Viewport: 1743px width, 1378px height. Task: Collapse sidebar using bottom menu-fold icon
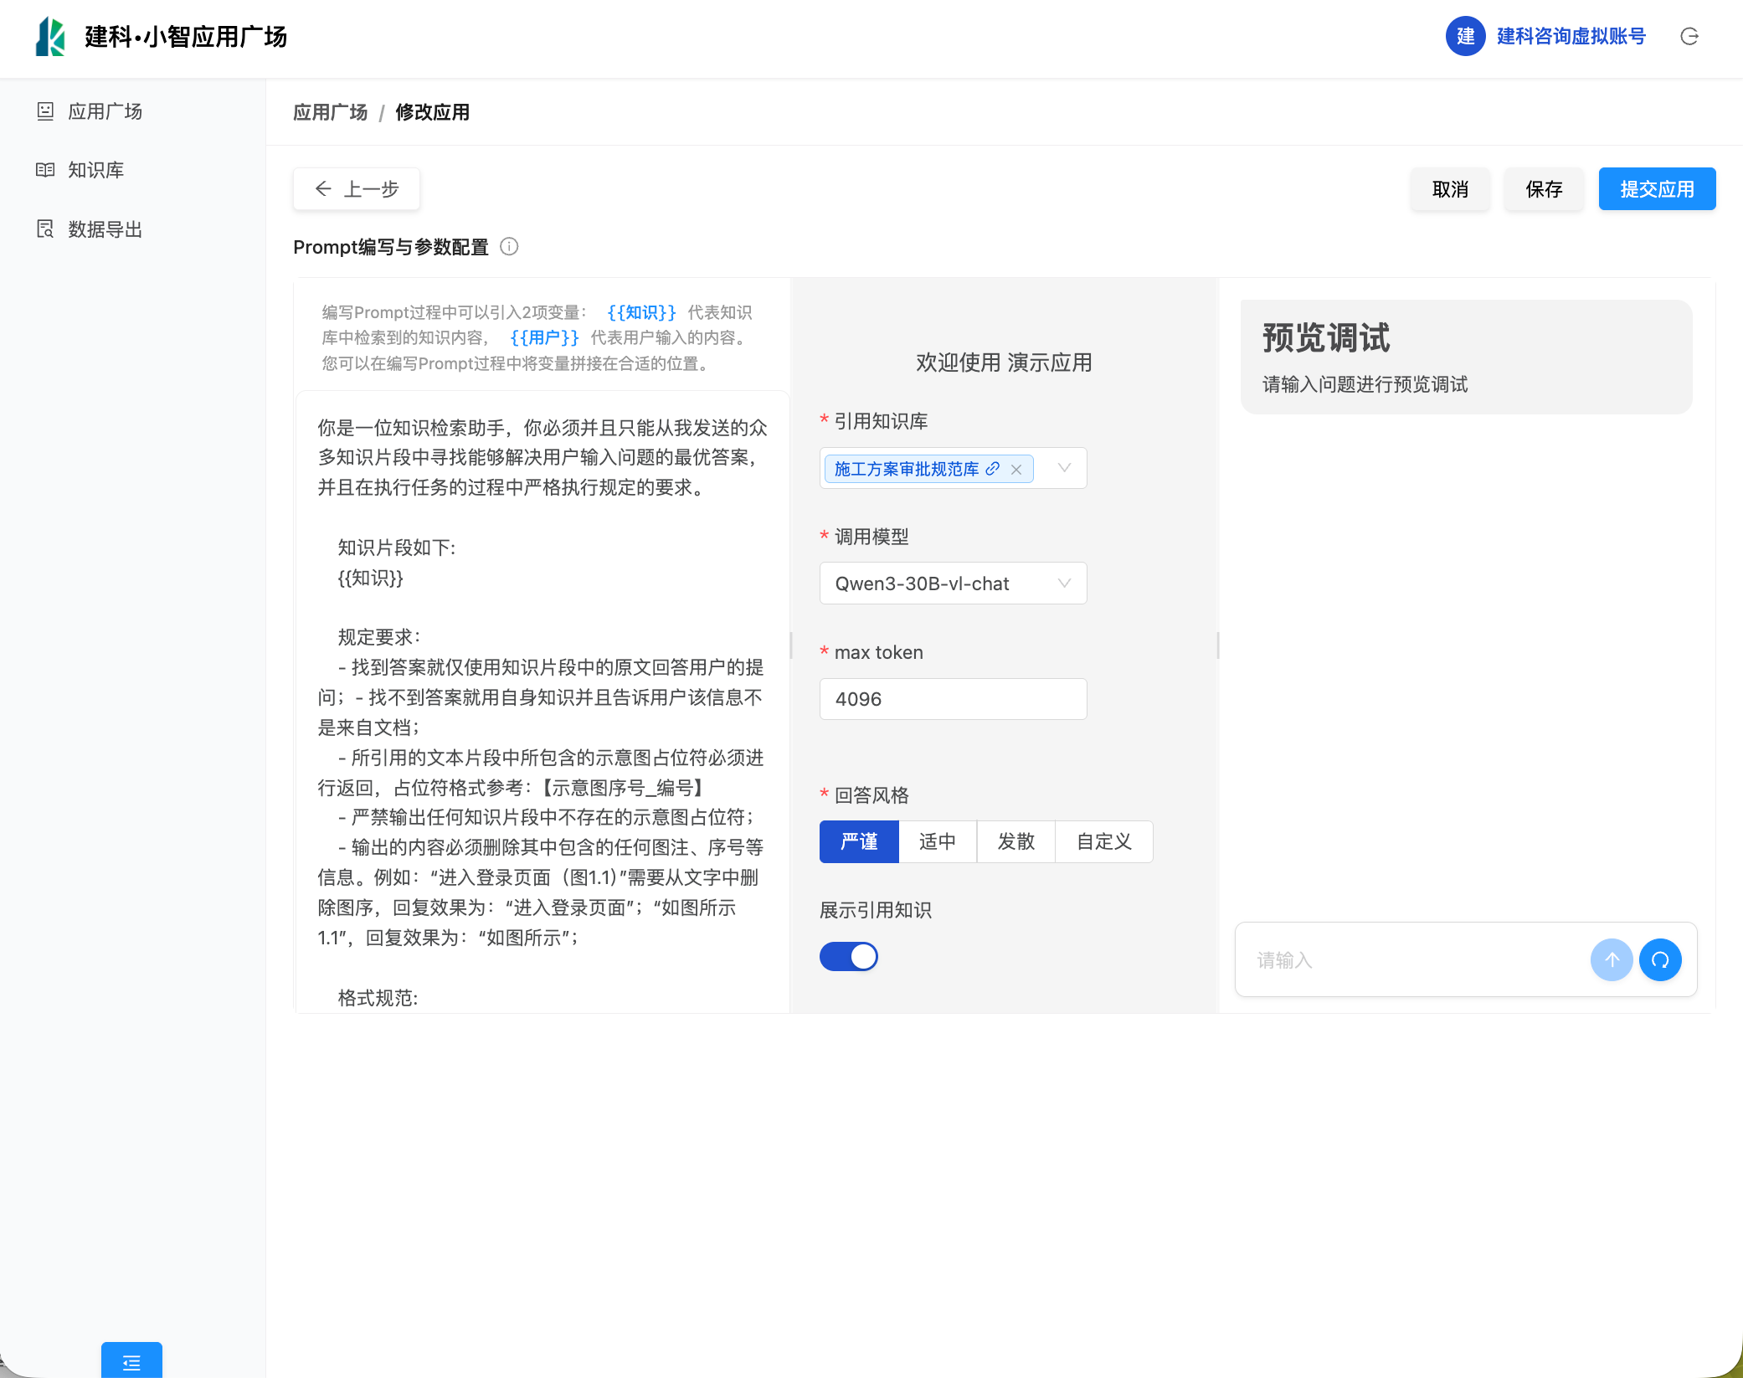[131, 1362]
